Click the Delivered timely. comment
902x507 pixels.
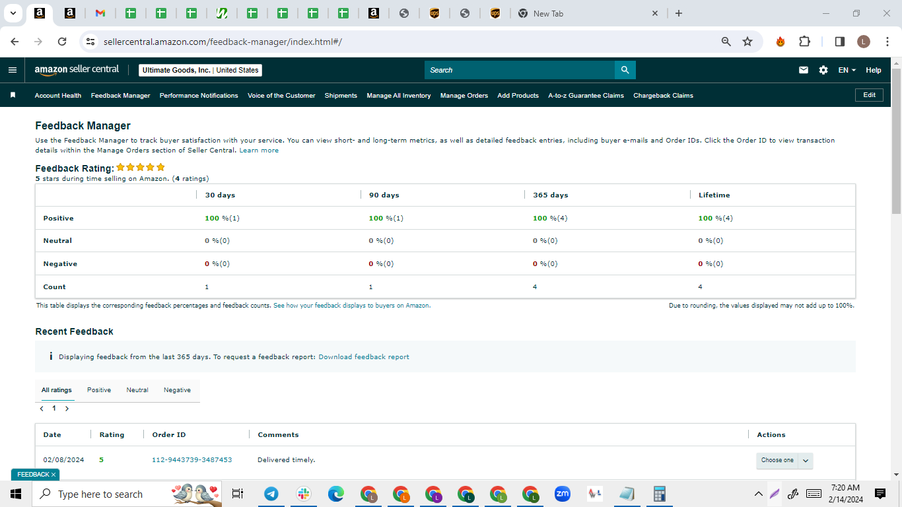point(287,460)
